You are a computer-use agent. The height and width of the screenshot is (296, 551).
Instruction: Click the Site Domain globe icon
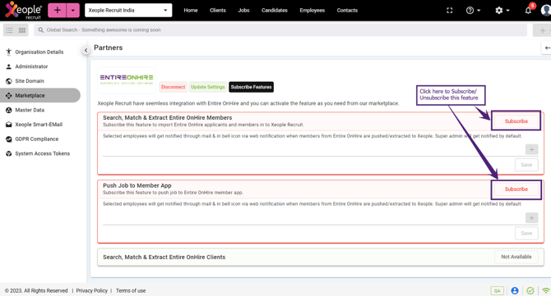click(x=9, y=81)
